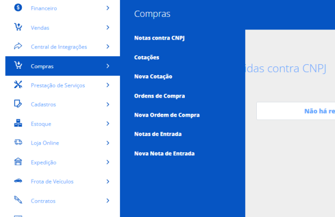Go to Nova Nota de Entrada

[164, 153]
